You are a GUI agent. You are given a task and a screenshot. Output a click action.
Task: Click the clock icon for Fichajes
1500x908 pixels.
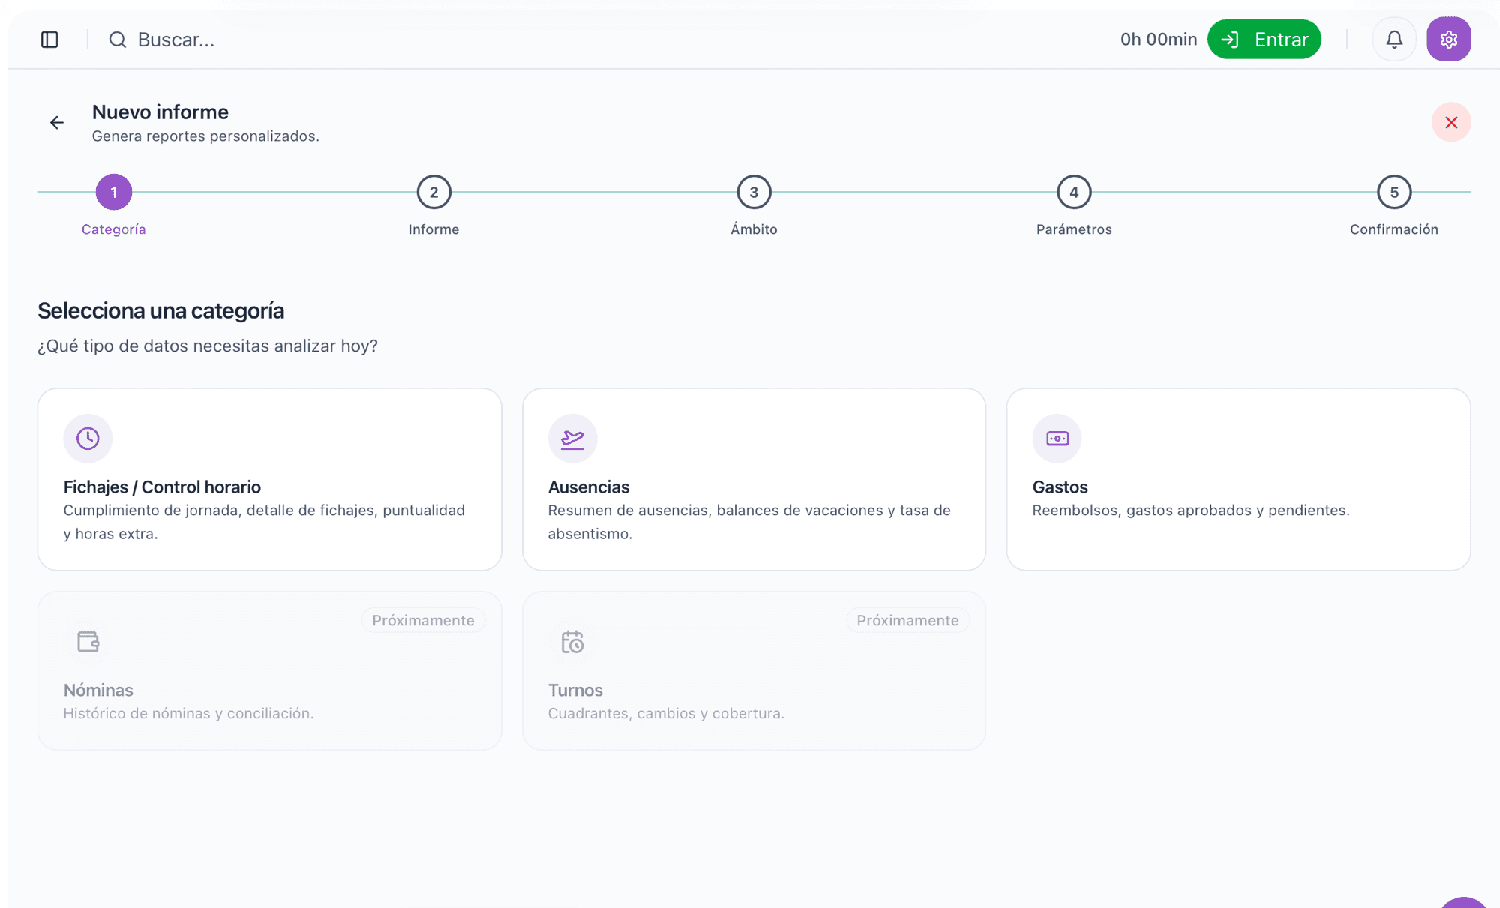click(x=88, y=439)
